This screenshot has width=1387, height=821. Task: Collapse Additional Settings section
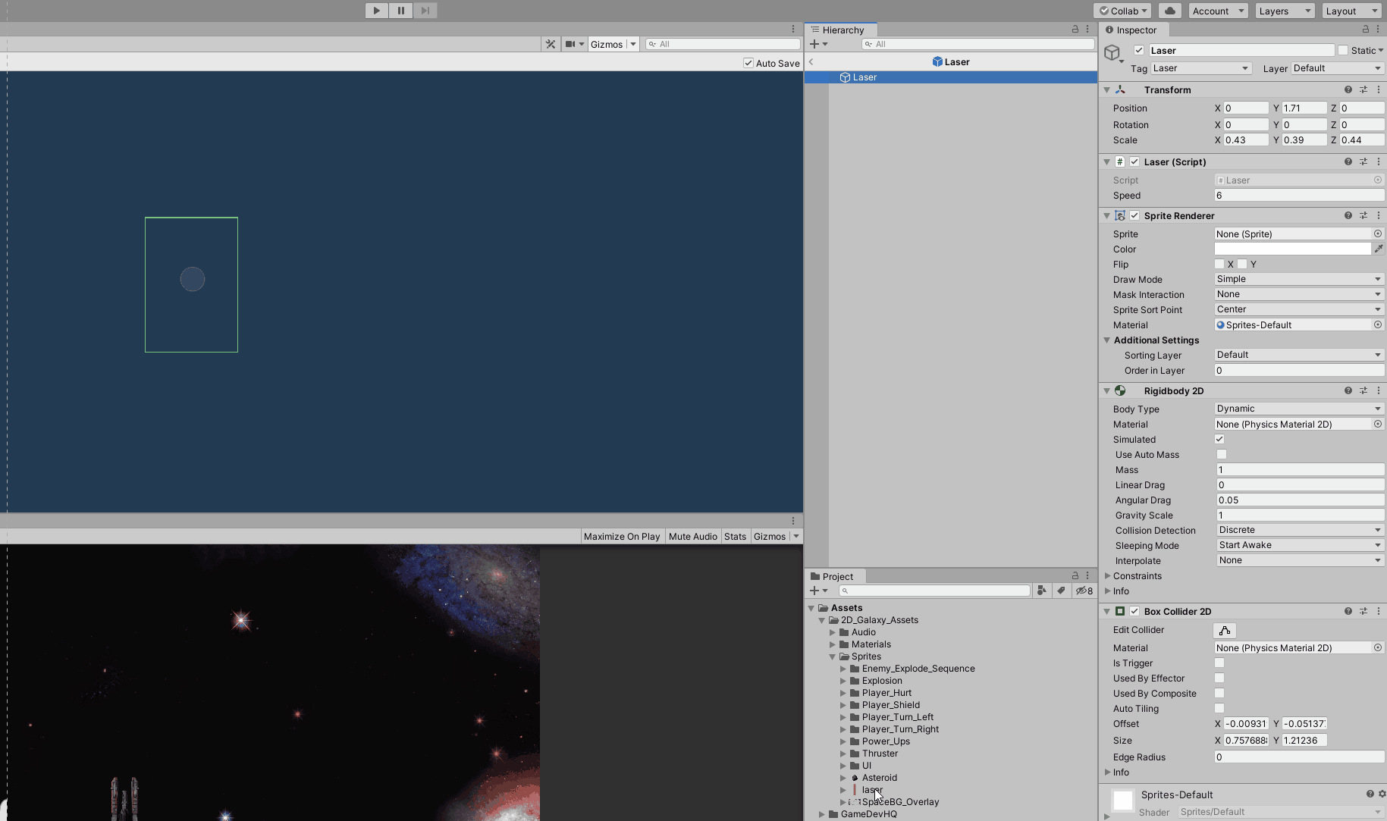(x=1106, y=340)
